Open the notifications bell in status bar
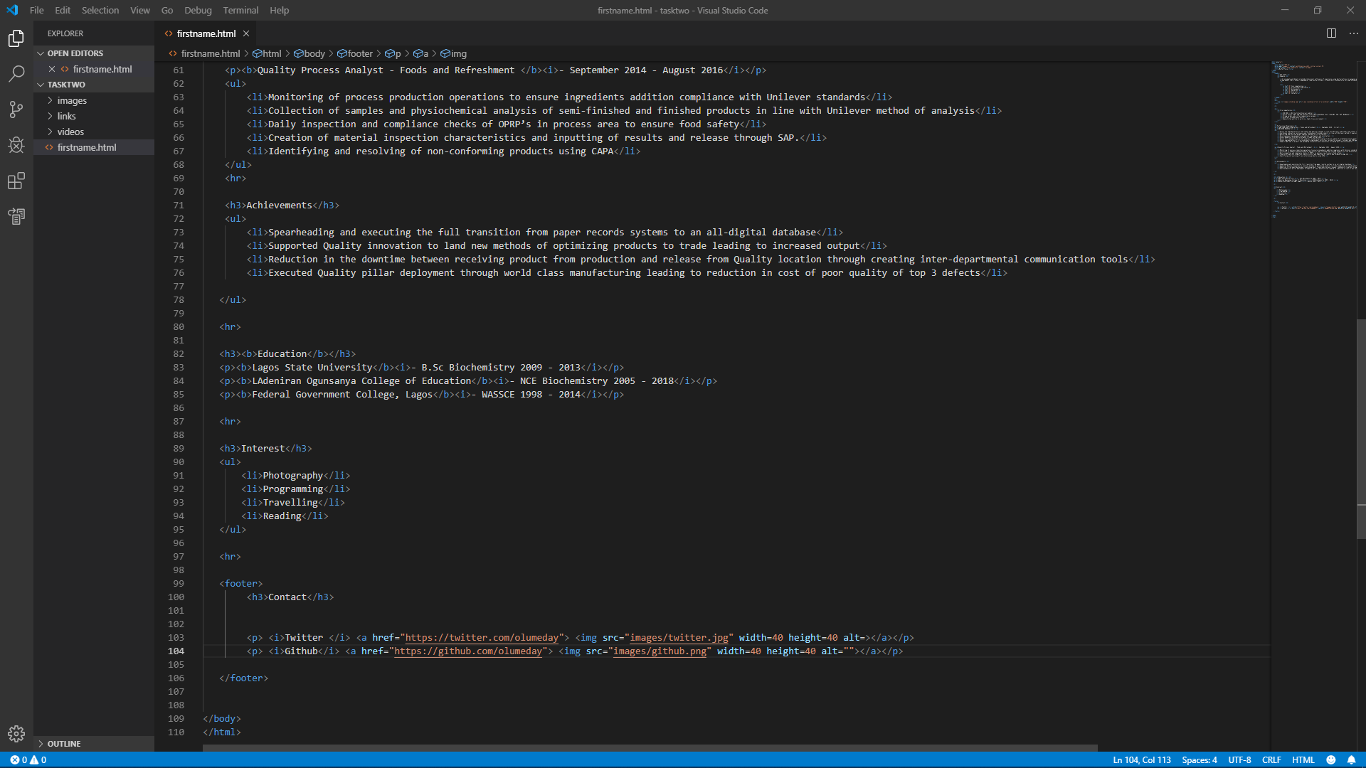 [x=1351, y=759]
